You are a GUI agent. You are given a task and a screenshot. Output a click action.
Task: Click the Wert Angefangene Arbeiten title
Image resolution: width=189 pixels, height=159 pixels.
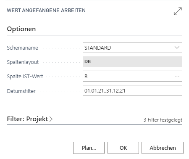coord(46,11)
